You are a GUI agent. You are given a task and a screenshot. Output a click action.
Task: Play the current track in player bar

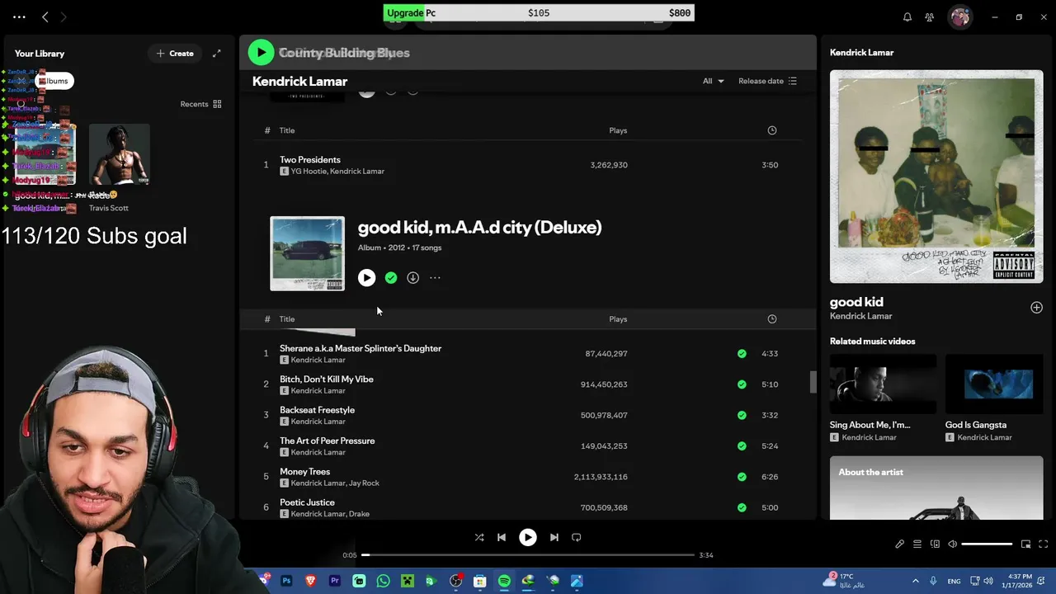tap(528, 537)
